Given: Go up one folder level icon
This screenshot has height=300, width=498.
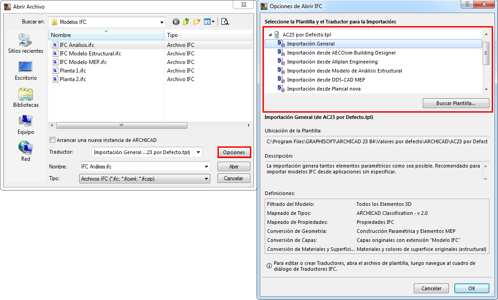Looking at the screenshot, I should click(186, 22).
